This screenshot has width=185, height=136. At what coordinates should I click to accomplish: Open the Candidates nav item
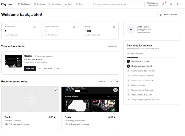pos(55,4)
